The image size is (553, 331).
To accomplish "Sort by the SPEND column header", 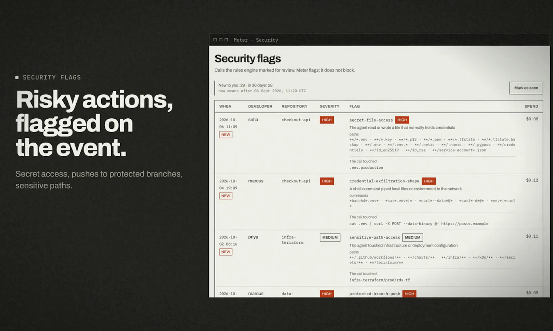I will click(x=531, y=107).
